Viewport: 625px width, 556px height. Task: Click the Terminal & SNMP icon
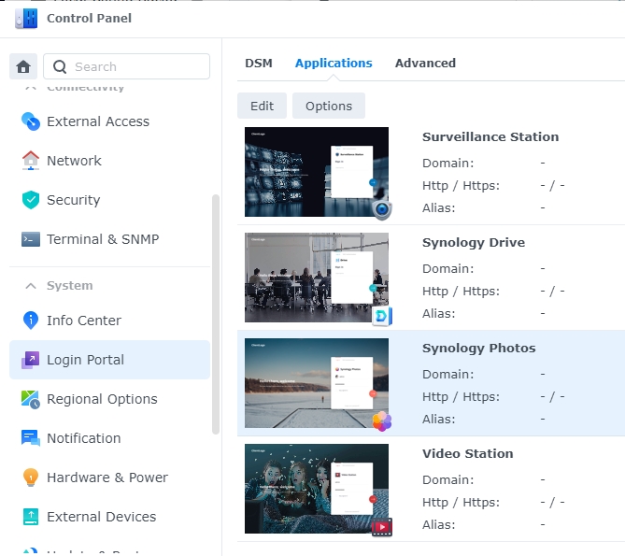click(x=31, y=239)
